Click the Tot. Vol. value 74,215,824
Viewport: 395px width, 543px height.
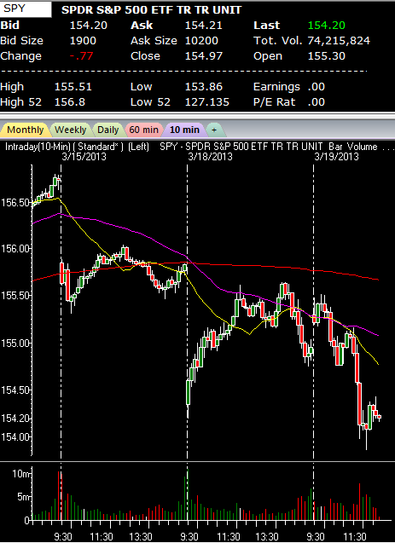coord(339,41)
